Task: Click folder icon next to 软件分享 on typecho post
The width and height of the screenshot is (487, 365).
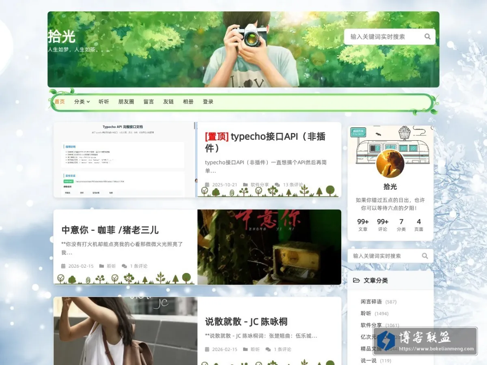Action: (245, 185)
